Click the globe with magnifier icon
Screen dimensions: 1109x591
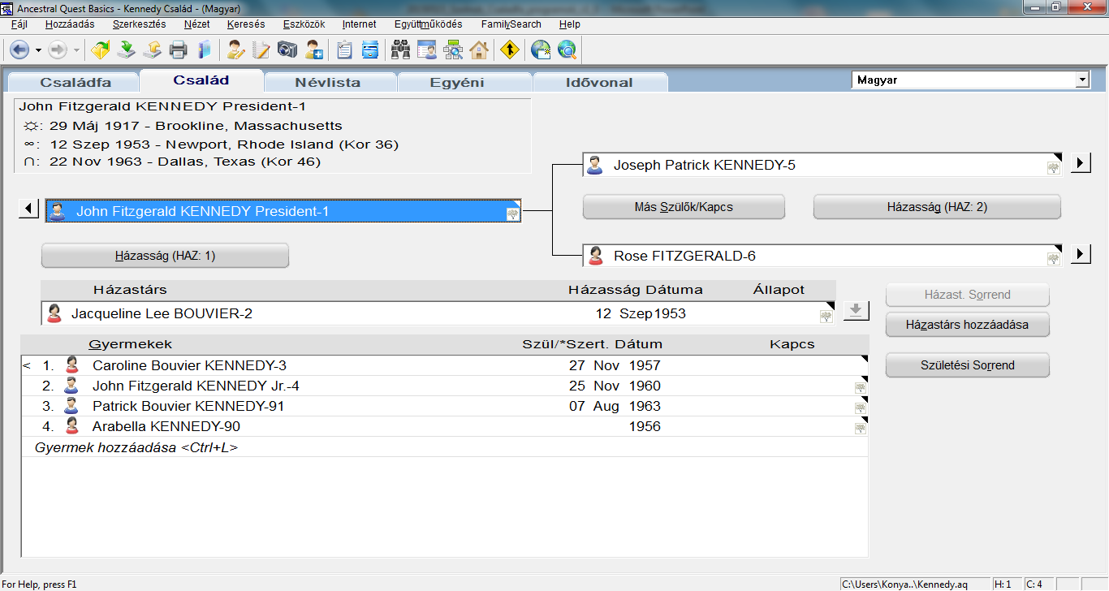click(567, 50)
